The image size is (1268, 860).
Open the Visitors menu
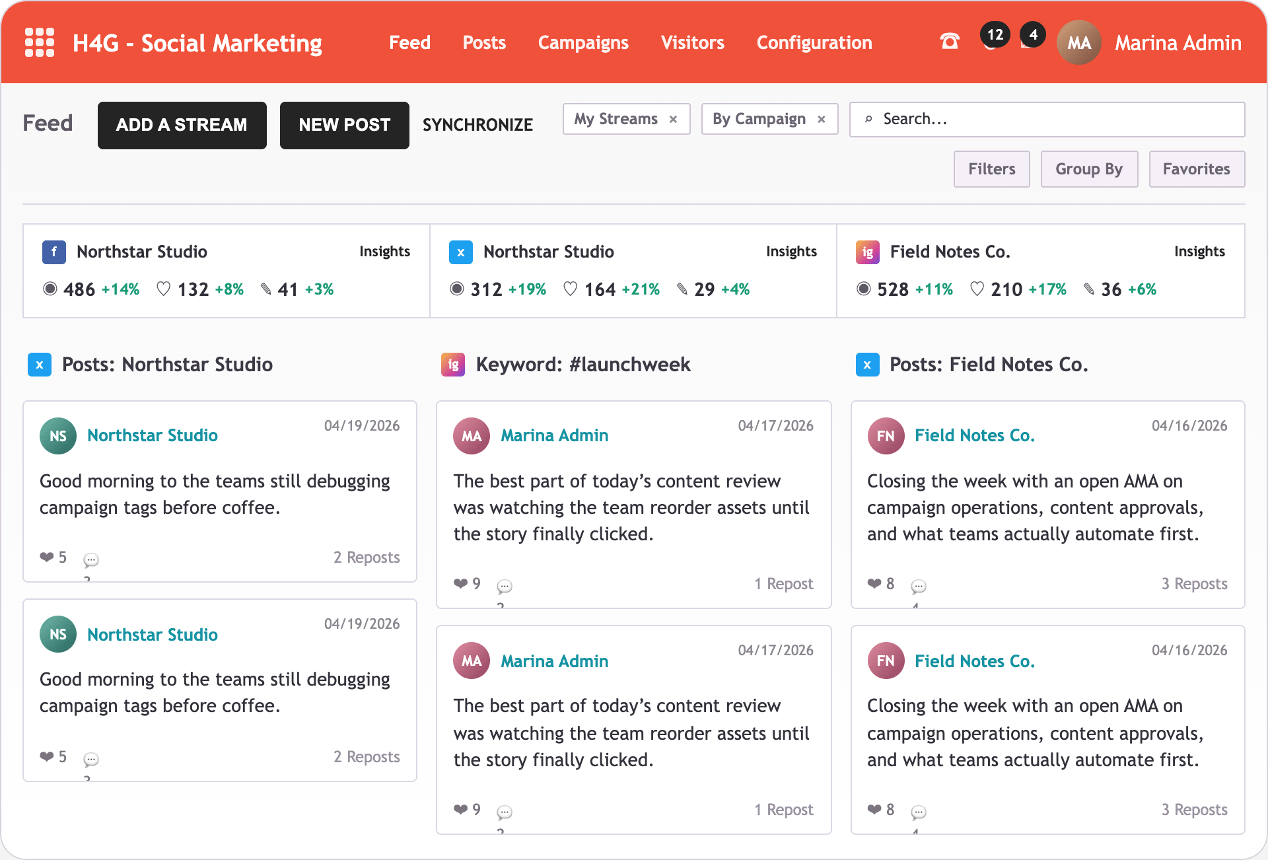[693, 43]
